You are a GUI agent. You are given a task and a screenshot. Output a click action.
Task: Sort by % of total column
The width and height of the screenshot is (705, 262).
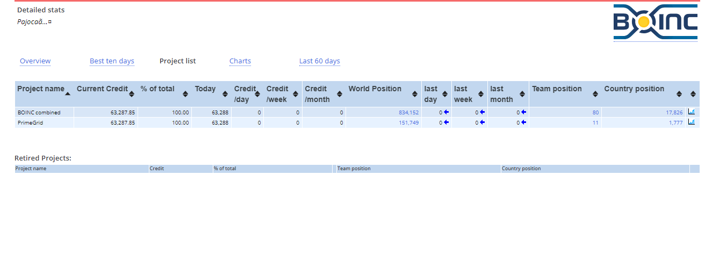coord(185,94)
